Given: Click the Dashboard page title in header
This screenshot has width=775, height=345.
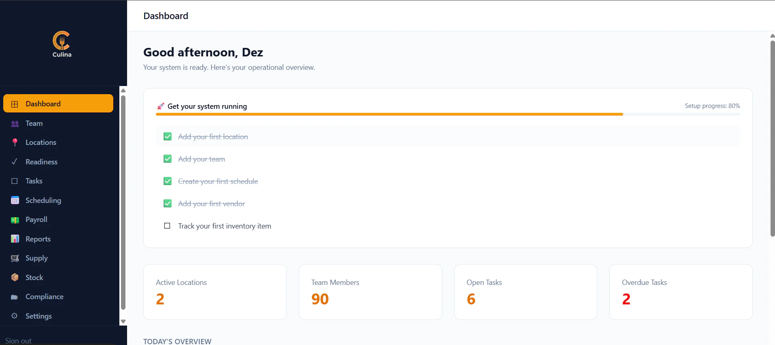Looking at the screenshot, I should pos(166,16).
